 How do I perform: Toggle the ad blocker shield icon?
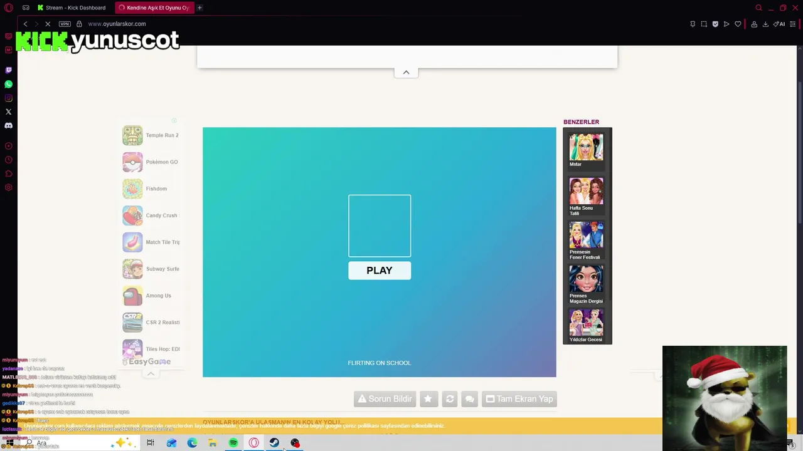click(x=715, y=24)
